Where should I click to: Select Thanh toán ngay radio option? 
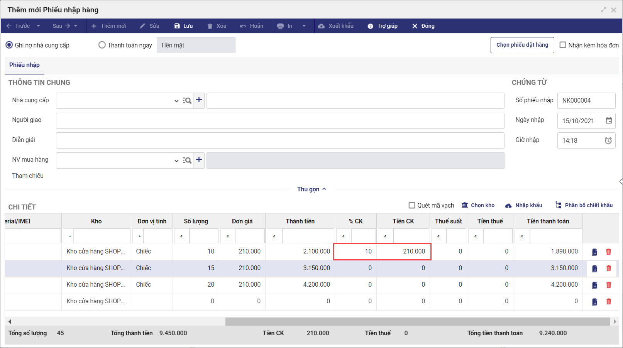pos(102,45)
